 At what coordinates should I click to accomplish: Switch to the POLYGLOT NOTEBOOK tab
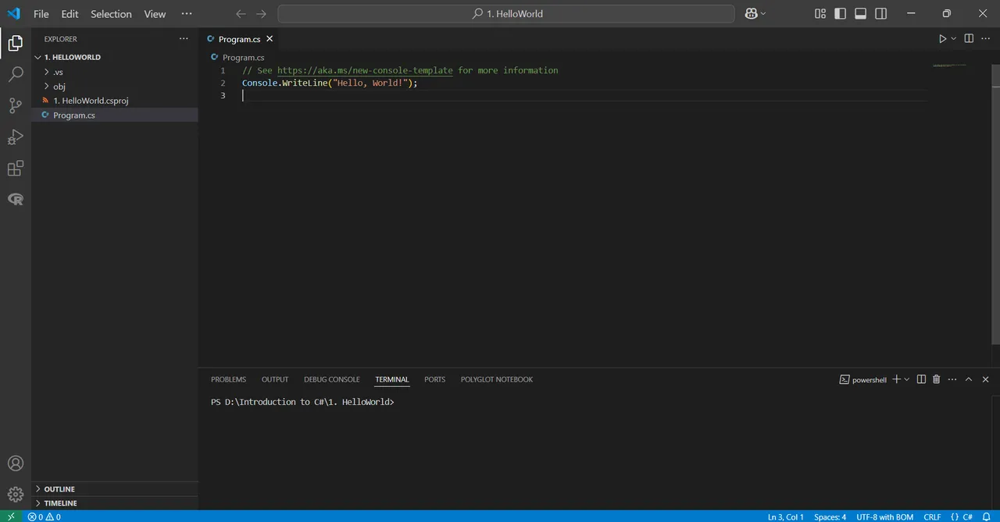tap(497, 379)
